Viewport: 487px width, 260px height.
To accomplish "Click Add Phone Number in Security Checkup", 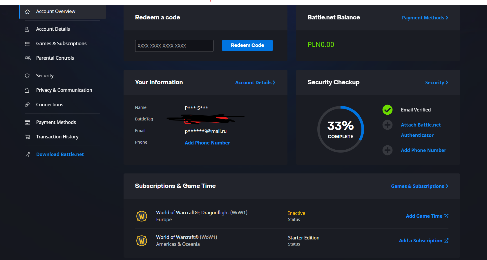I will [x=423, y=150].
